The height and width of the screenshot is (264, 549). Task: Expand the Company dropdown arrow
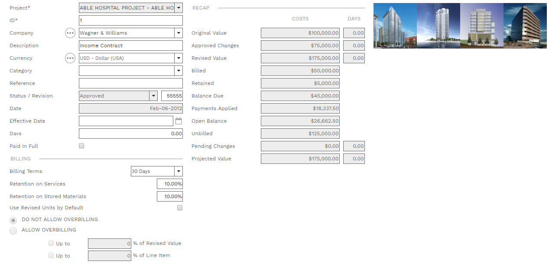[x=179, y=33]
